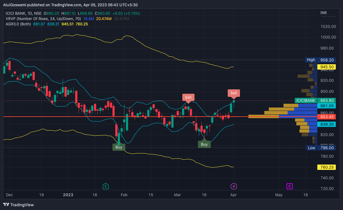The height and width of the screenshot is (210, 343).
Task: Click the ICICIBANK price tag label
Action: (306, 101)
